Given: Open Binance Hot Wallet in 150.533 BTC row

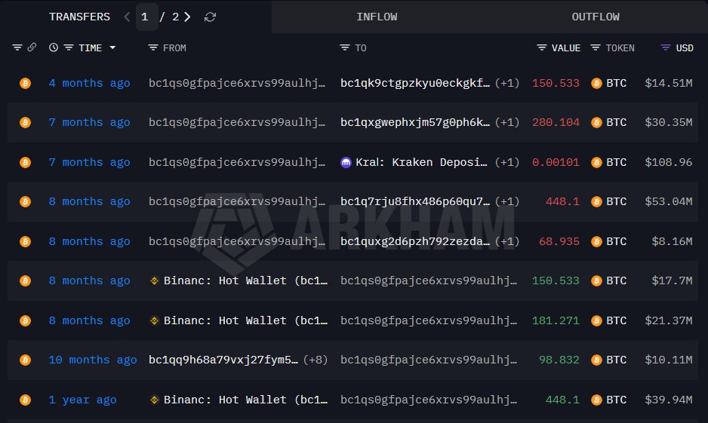Looking at the screenshot, I should [x=245, y=280].
